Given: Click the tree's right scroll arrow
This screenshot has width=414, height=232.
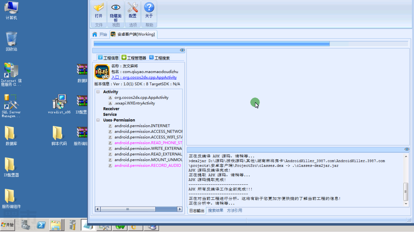Looking at the screenshot, I should [180, 209].
